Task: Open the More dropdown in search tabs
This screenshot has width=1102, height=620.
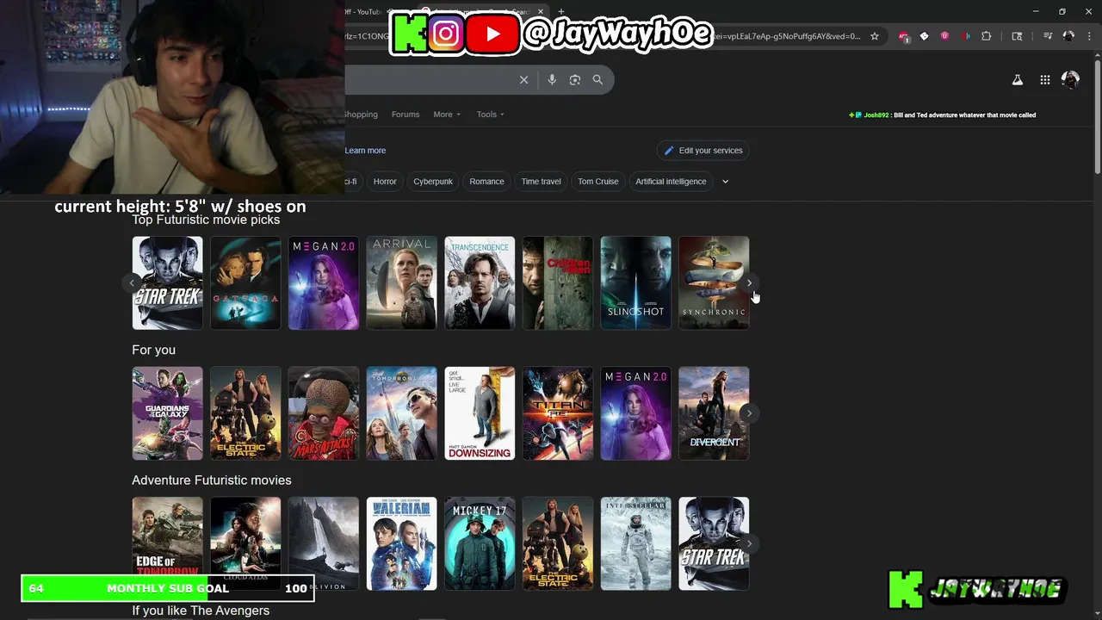Action: pyautogui.click(x=447, y=115)
